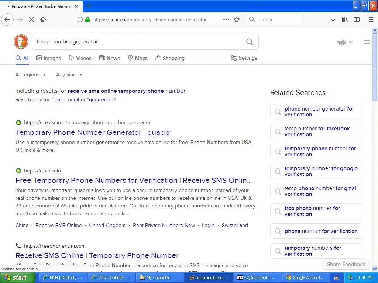Open the Receive SMS Online sitelink
The width and height of the screenshot is (378, 283).
click(x=59, y=225)
